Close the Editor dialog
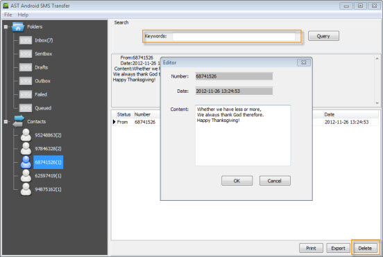Viewport: 383px width, 257px height. pyautogui.click(x=304, y=62)
